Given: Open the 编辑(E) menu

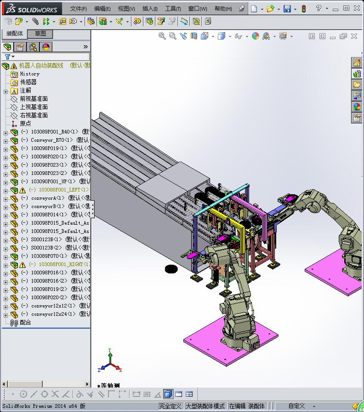Looking at the screenshot, I should tap(102, 9).
